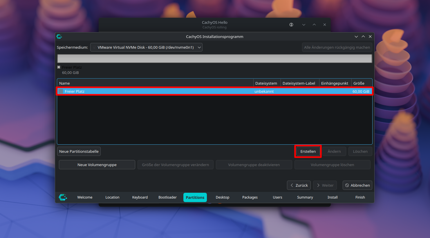Create a new volume group via 'Neue Volumengruppe'
This screenshot has width=430, height=238.
tap(97, 165)
